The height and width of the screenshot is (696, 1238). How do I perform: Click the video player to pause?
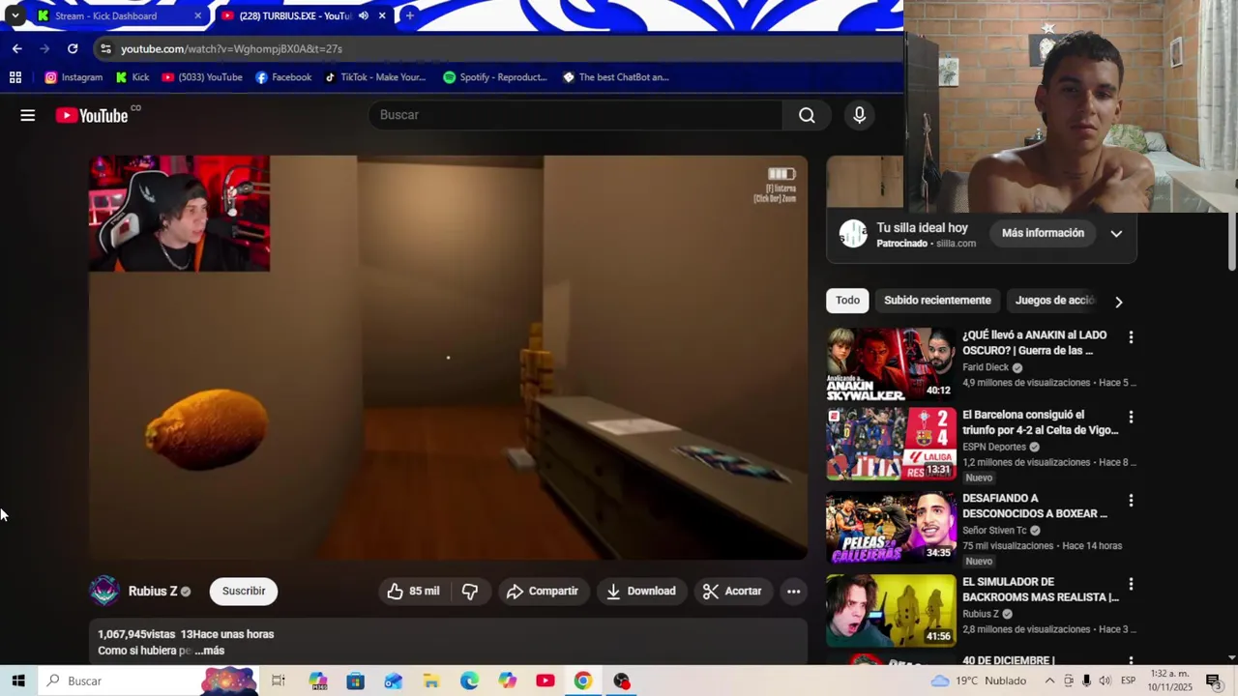(448, 358)
